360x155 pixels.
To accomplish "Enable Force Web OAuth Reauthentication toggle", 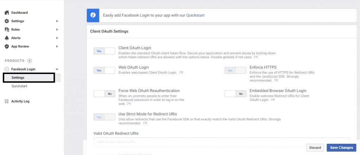I will point(104,94).
